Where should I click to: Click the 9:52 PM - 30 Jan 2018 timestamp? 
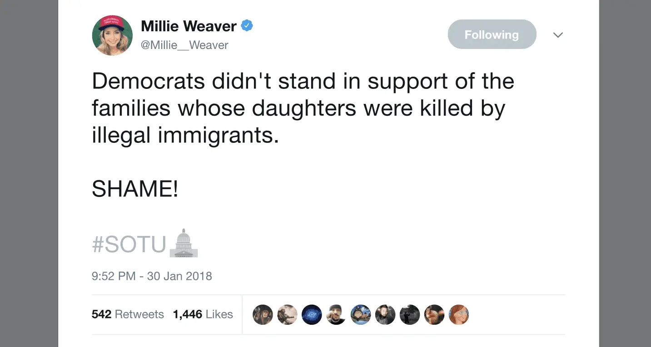click(x=152, y=276)
